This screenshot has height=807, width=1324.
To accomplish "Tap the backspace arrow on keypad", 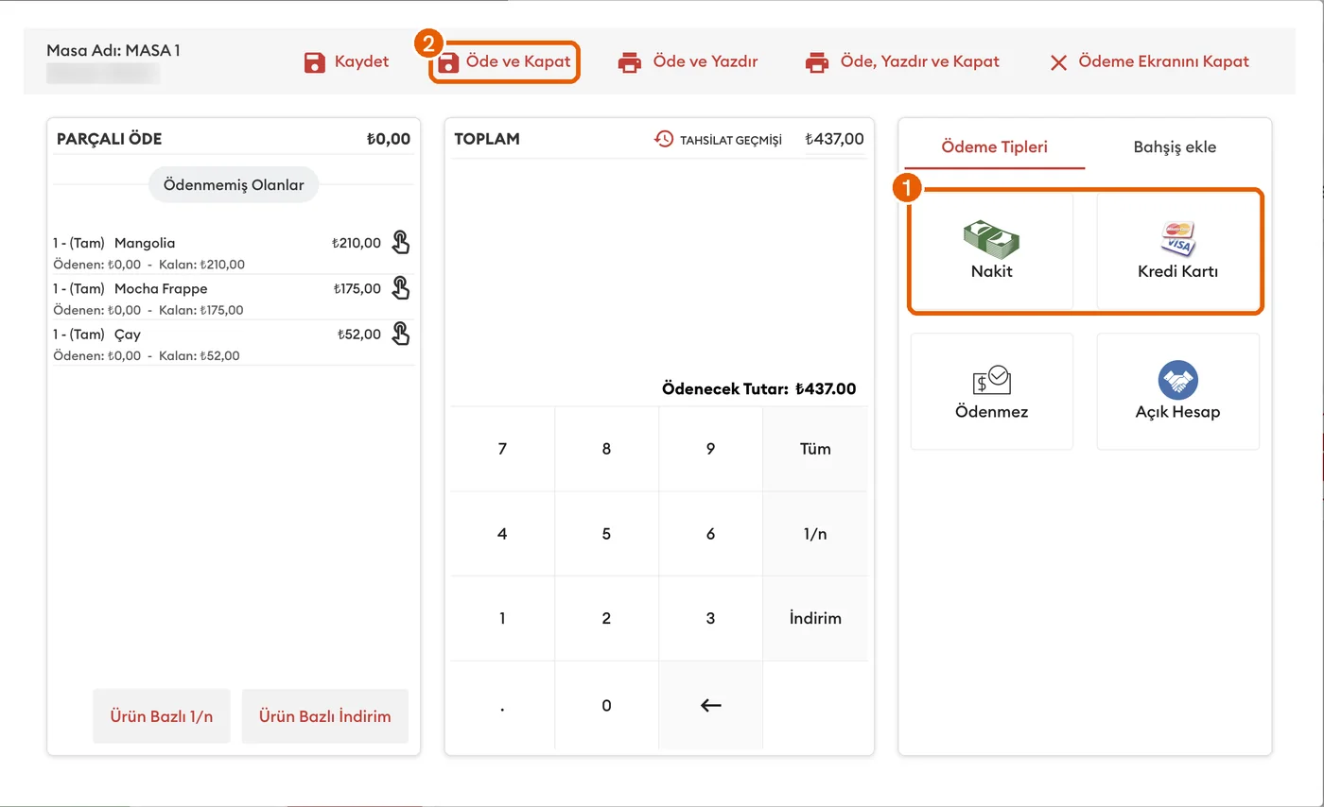I will [x=710, y=705].
